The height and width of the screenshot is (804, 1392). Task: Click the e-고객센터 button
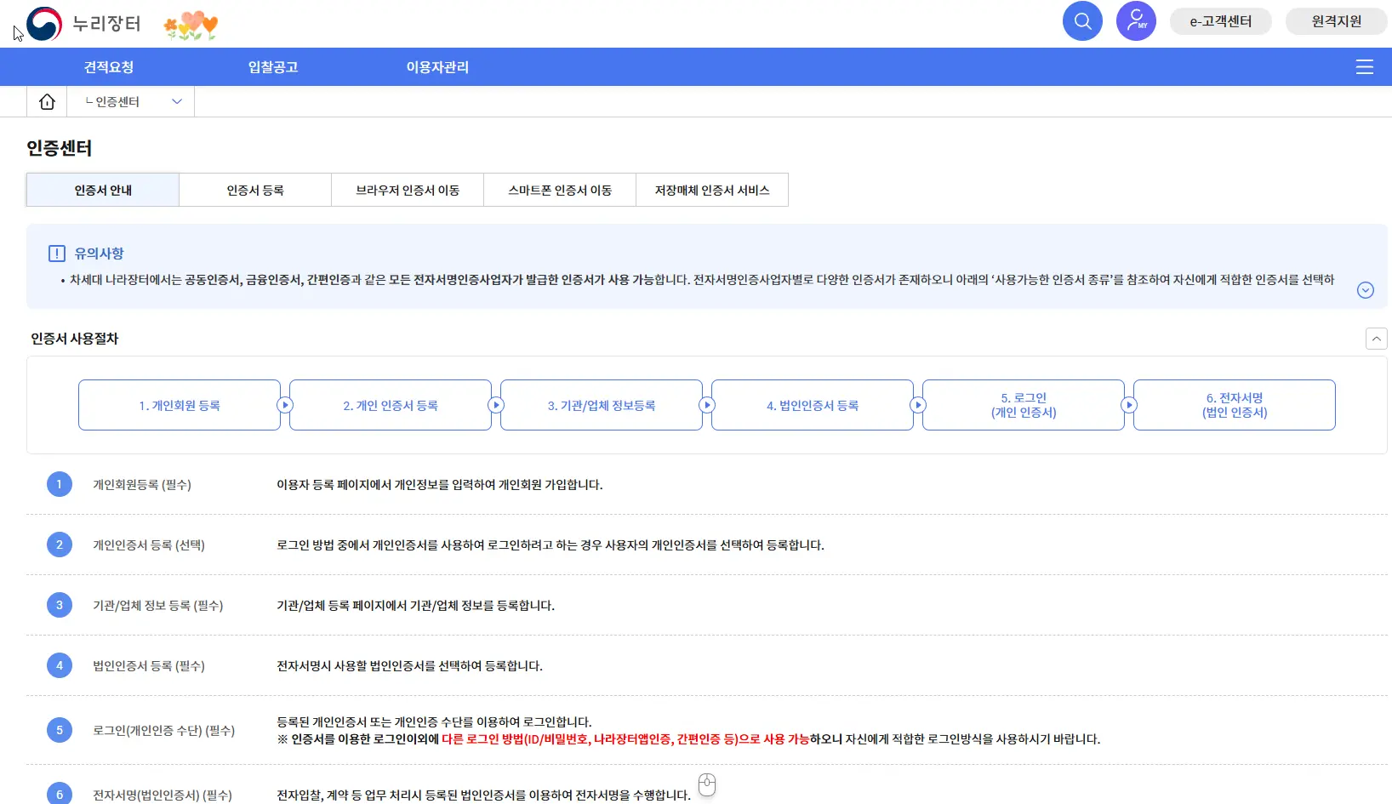[x=1220, y=20]
